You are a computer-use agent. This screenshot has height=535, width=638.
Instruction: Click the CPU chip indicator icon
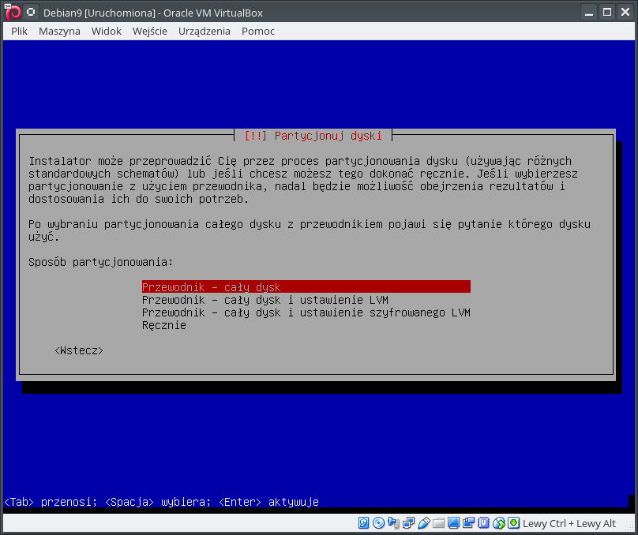483,523
